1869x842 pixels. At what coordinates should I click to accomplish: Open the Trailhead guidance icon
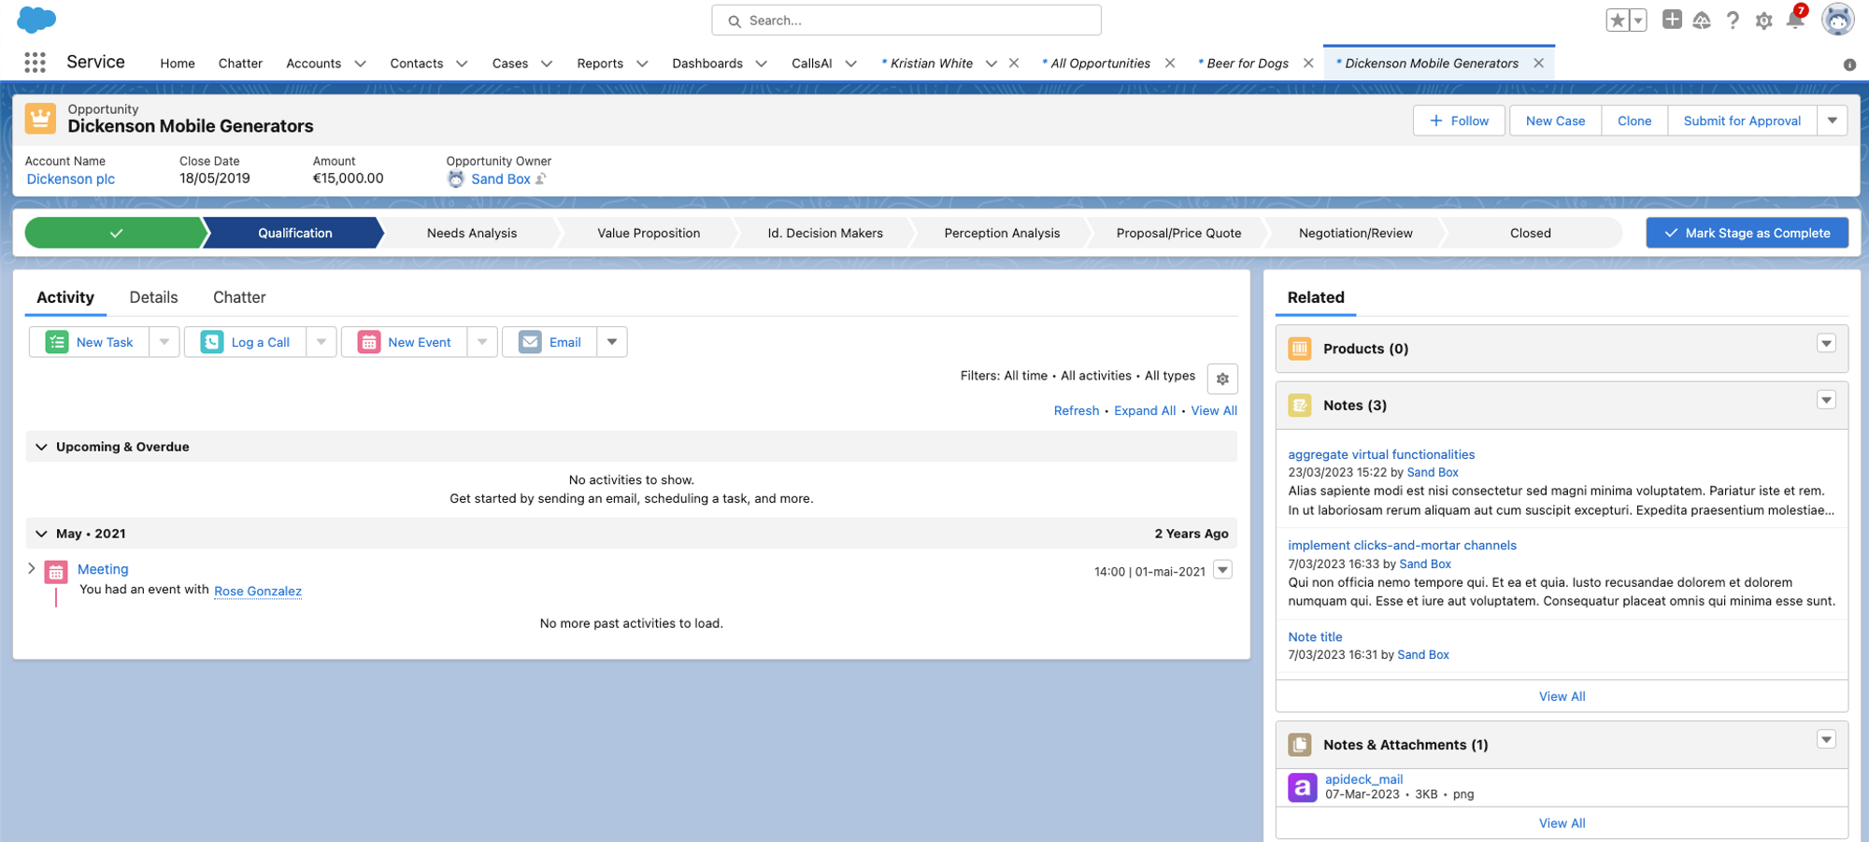coord(1702,20)
